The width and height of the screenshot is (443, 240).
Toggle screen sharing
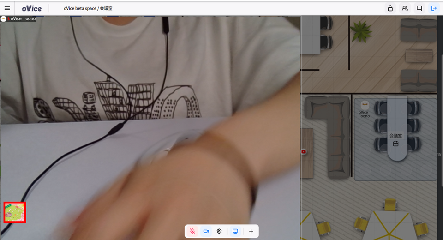pos(235,231)
